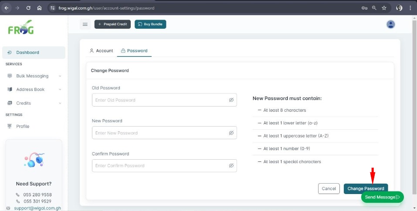Click the Buy Bundle button

(x=150, y=24)
